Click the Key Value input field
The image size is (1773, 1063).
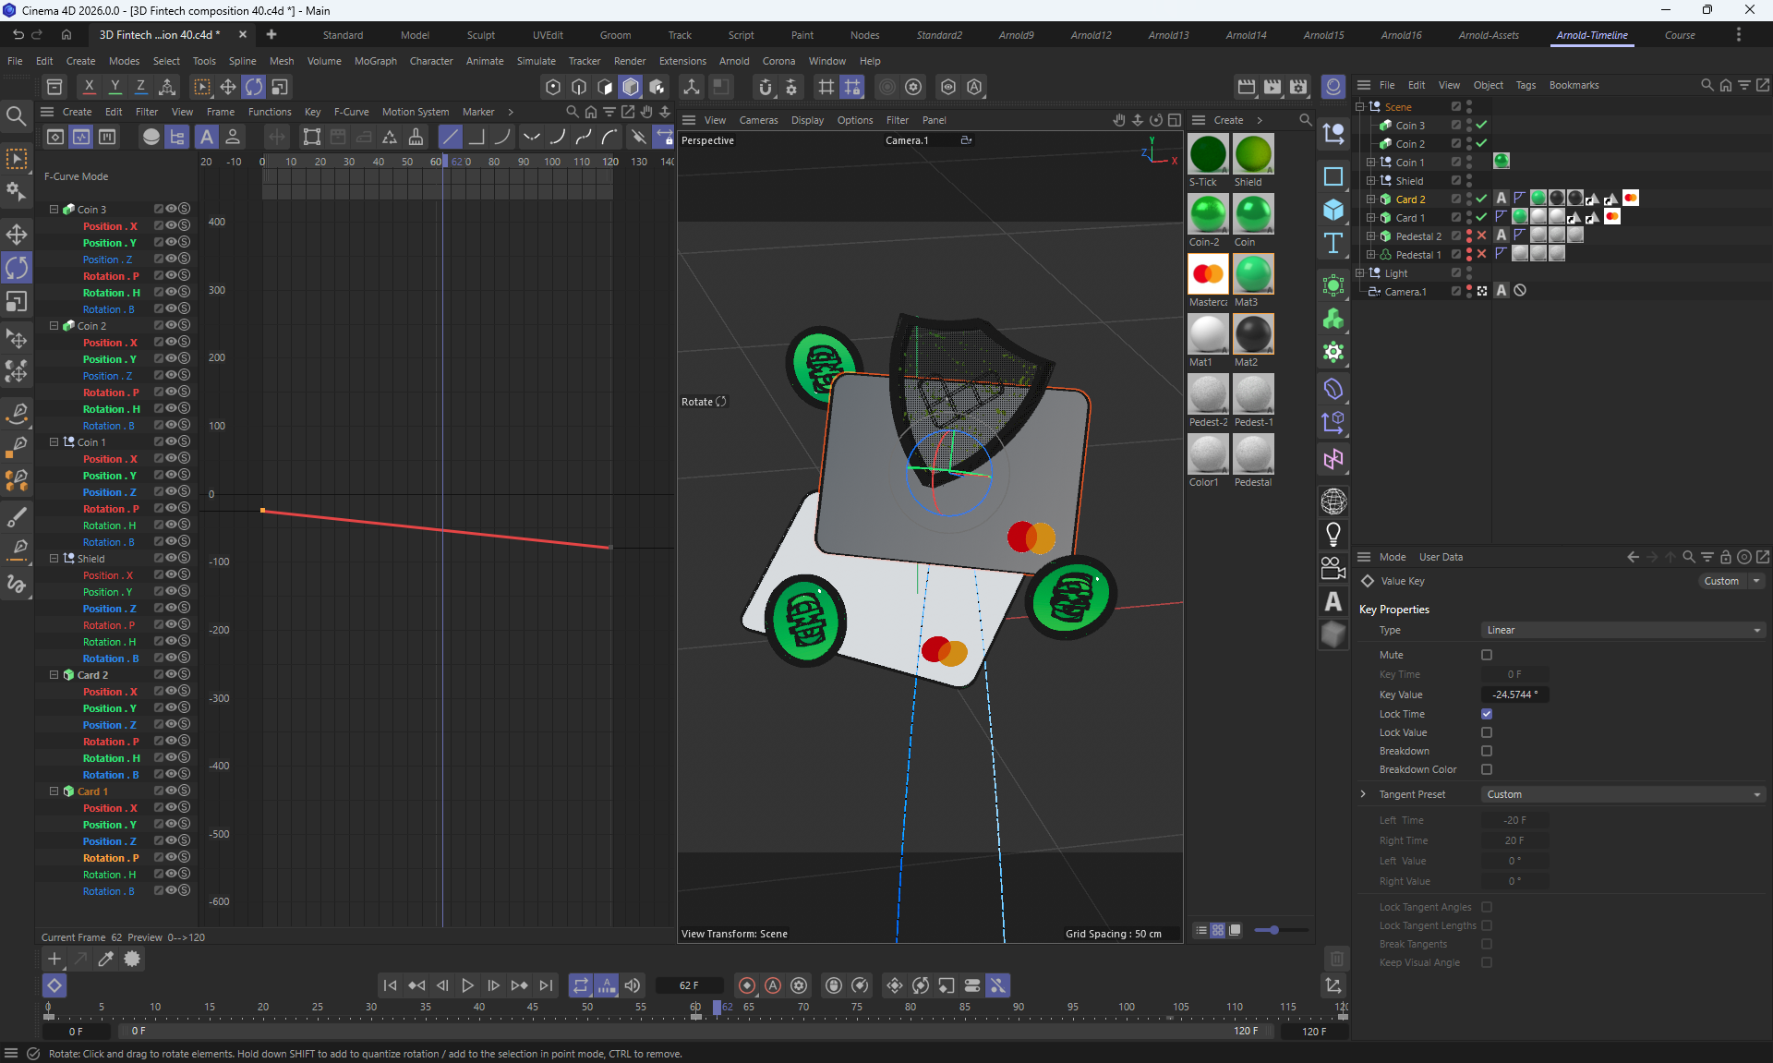click(1514, 695)
